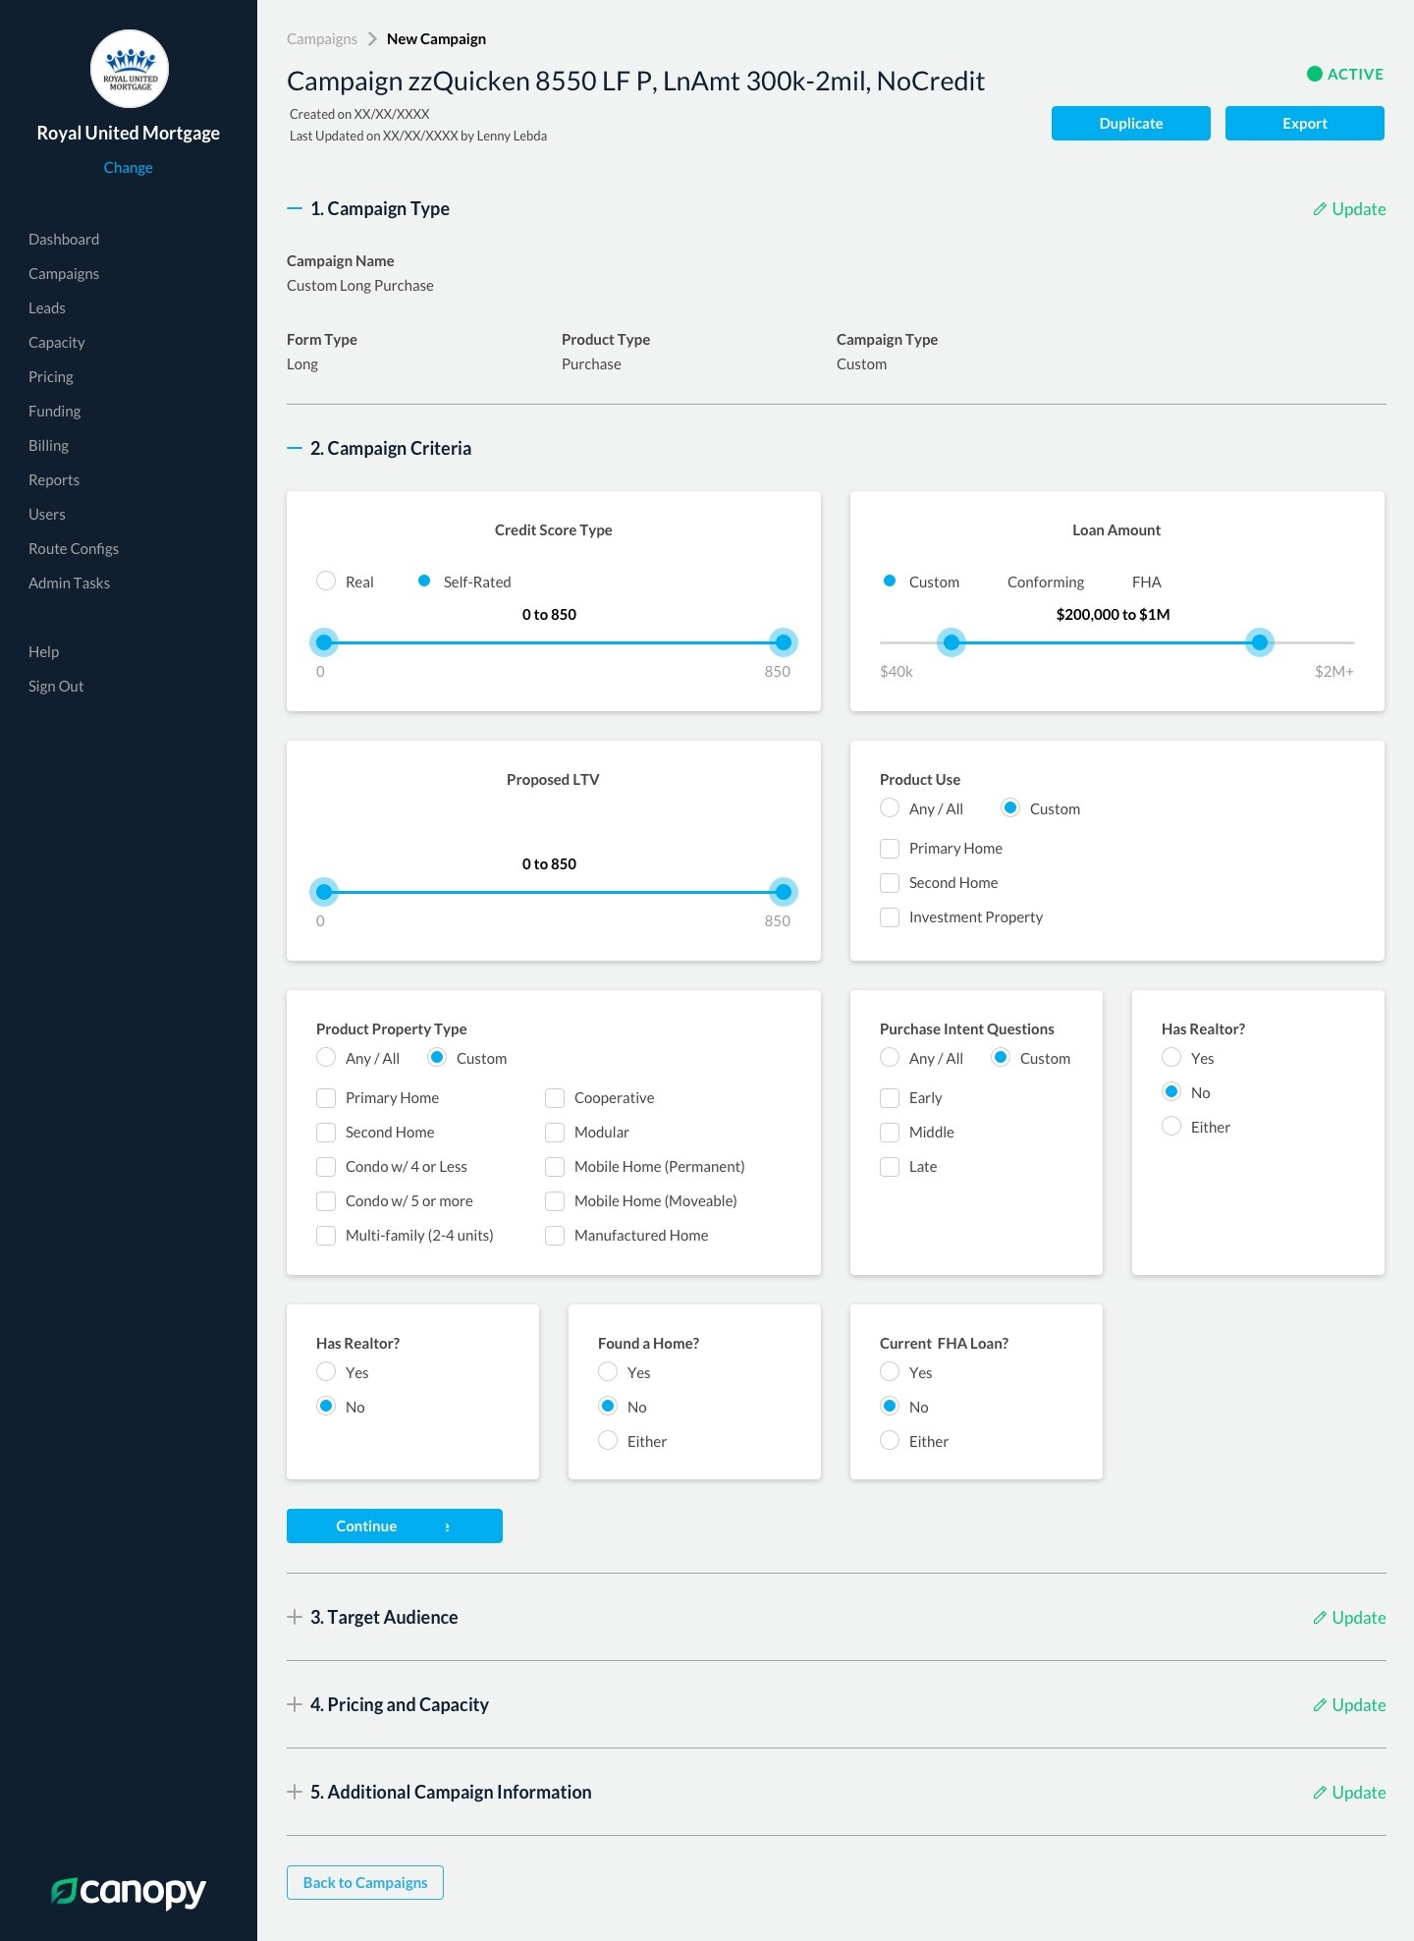Click the campaign title heading
The height and width of the screenshot is (1941, 1414).
coord(635,81)
